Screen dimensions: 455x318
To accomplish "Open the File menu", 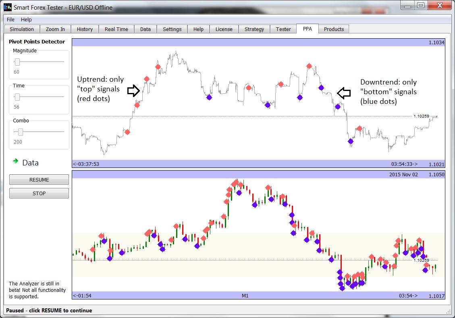I will [10, 19].
